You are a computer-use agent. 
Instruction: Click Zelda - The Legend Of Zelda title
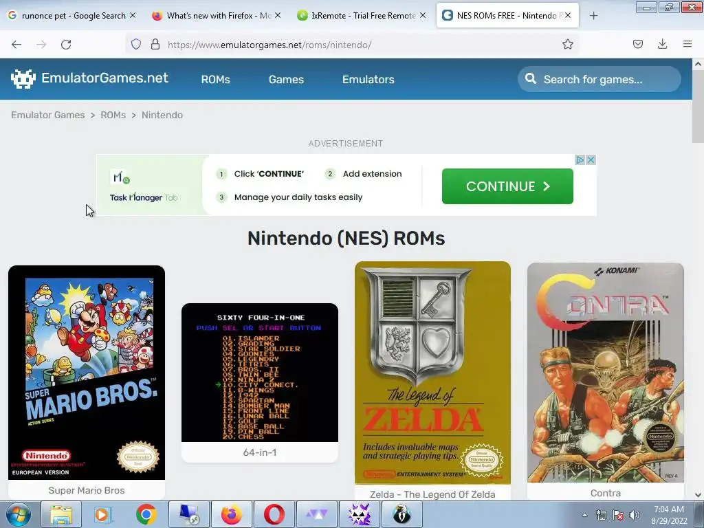click(432, 494)
